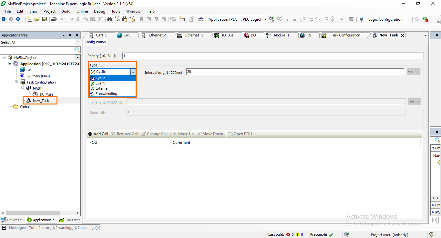The width and height of the screenshot is (441, 238).
Task: Click the green-red run icon in toolbar
Action: (x=426, y=19)
